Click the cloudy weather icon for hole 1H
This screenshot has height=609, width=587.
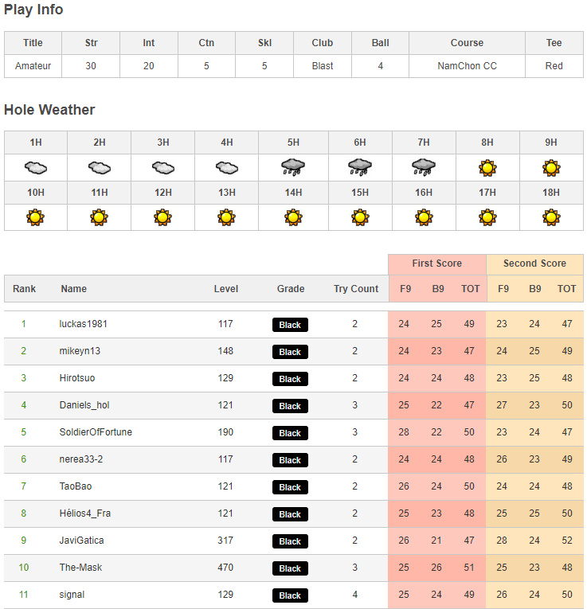point(36,167)
